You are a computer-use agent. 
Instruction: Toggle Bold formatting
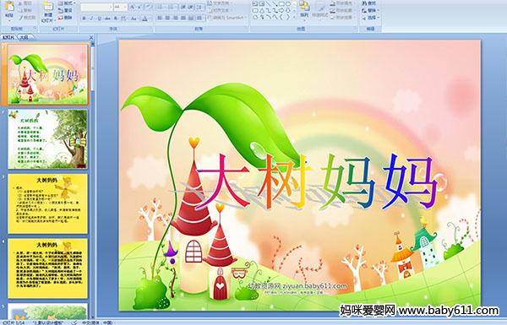click(84, 19)
